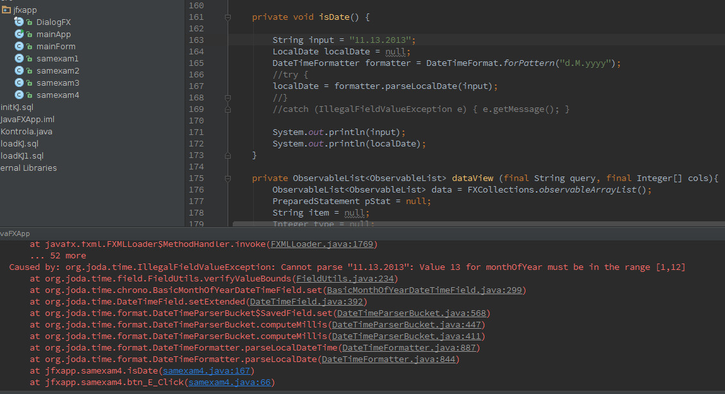The height and width of the screenshot is (394, 725).
Task: Open DateTimeParserBucket.java:411 link
Action: pyautogui.click(x=406, y=336)
